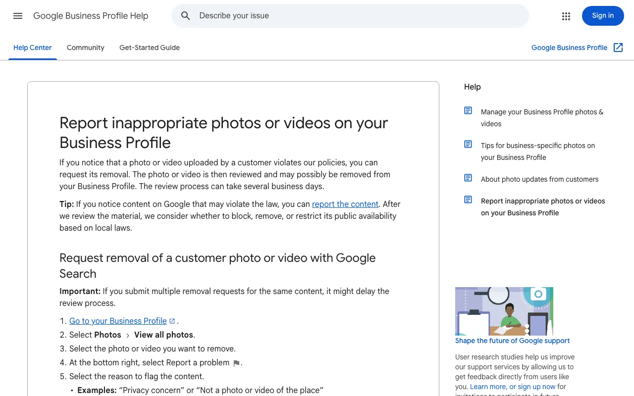Click article icon for About photo updates from customers
The width and height of the screenshot is (634, 396).
(x=468, y=178)
